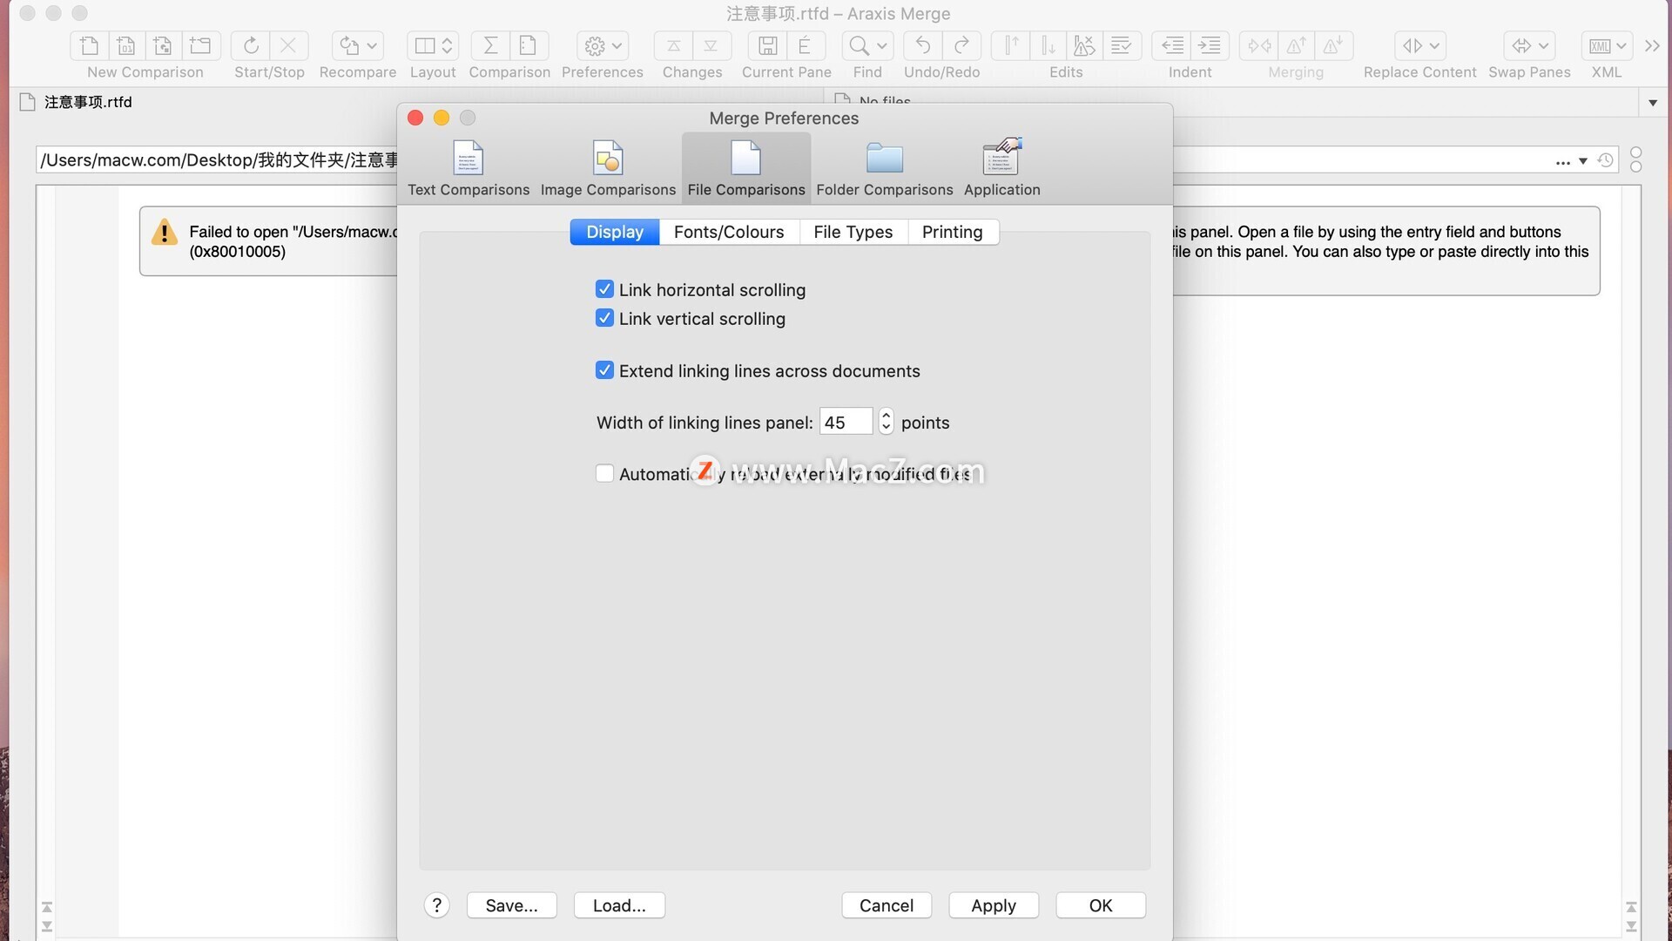This screenshot has height=941, width=1672.
Task: Click the Start recompare arrow icon
Action: coord(251,45)
